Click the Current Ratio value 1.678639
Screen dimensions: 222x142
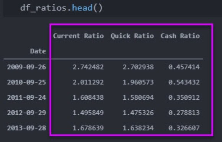point(88,128)
